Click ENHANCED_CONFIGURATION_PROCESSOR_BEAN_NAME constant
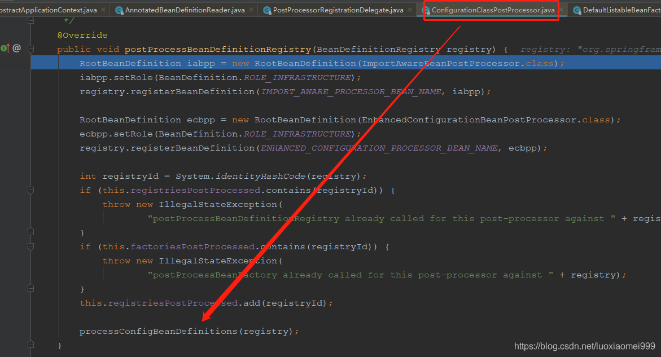The width and height of the screenshot is (661, 357). tap(379, 148)
